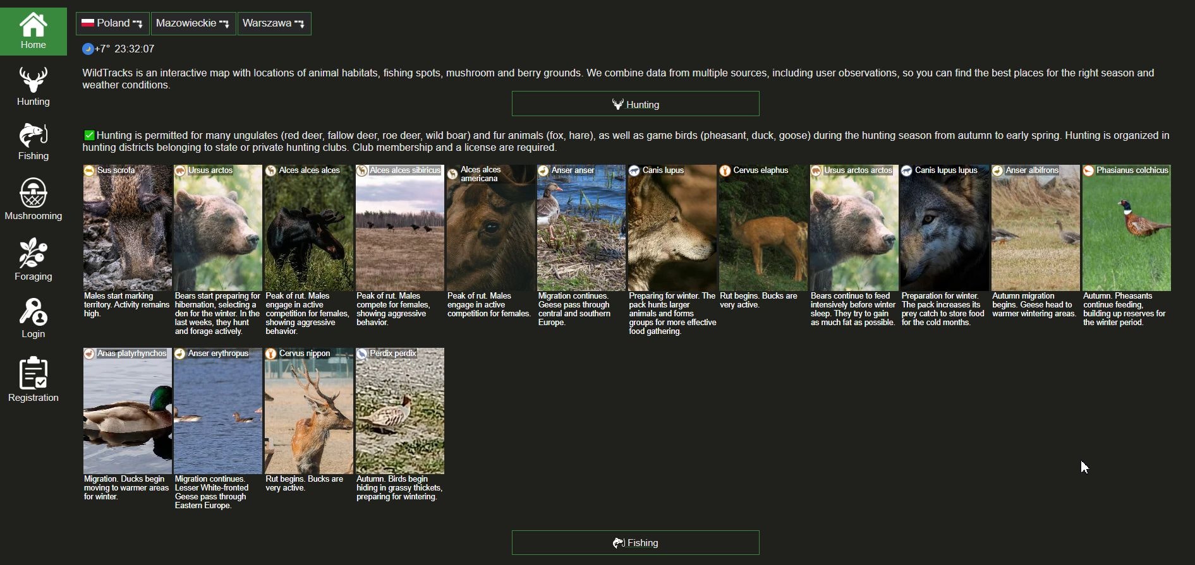Screen dimensions: 1195x565
Task: Click 'Autumn. Birds begin hiding' description
Action: click(399, 488)
